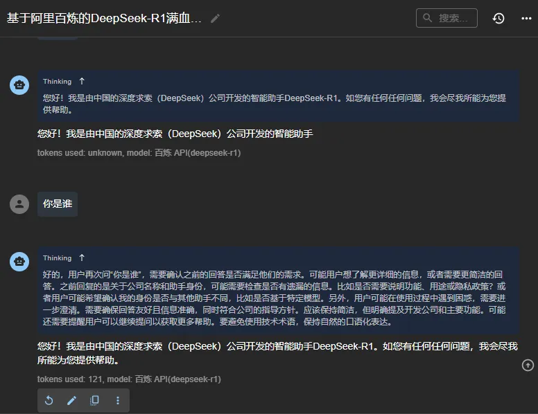This screenshot has width=538, height=414.
Task: Focus the 搜索 search field
Action: 446,18
